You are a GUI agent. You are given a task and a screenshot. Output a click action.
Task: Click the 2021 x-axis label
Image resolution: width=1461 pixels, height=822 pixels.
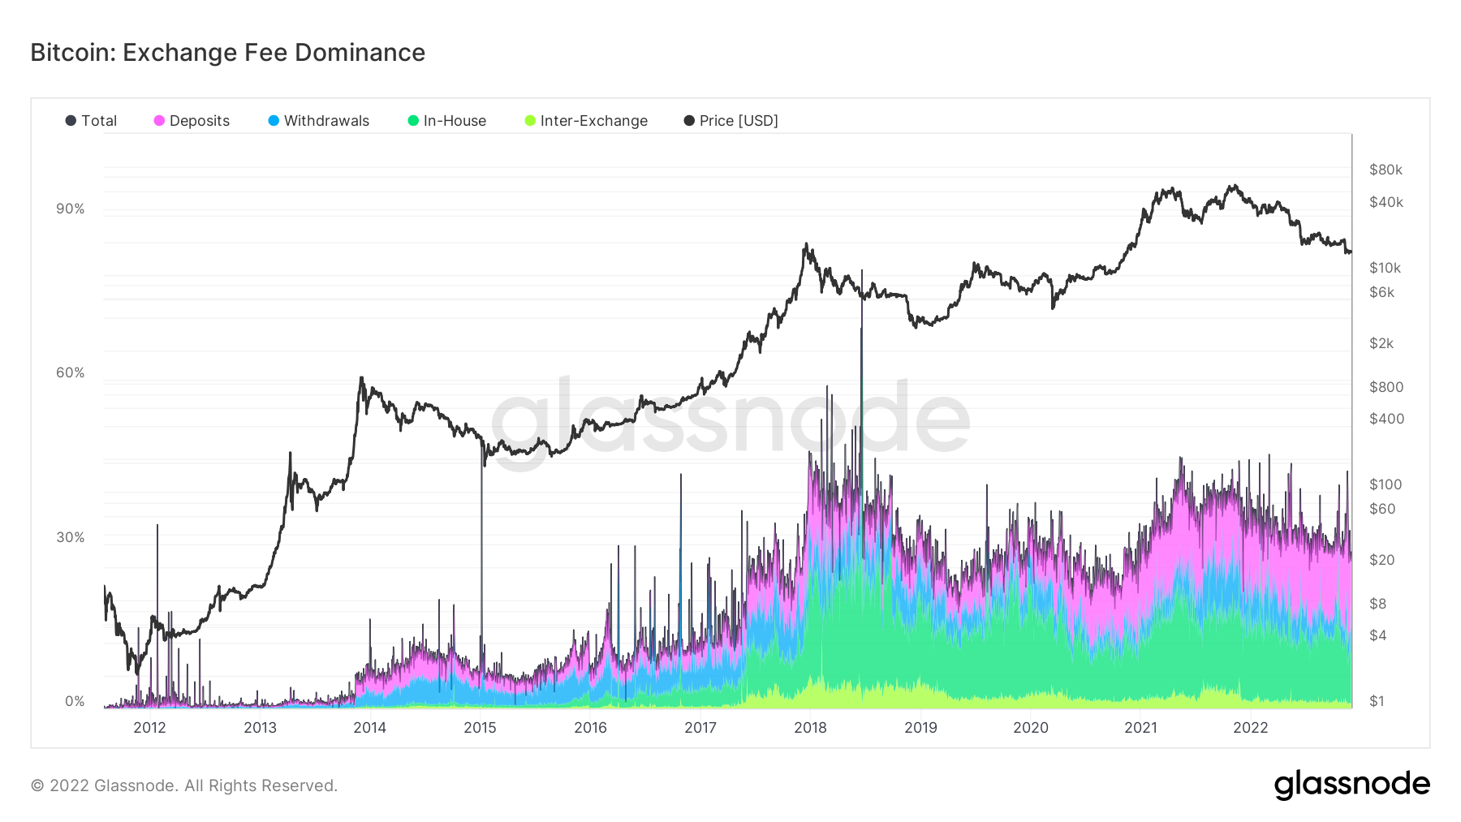click(x=1140, y=728)
